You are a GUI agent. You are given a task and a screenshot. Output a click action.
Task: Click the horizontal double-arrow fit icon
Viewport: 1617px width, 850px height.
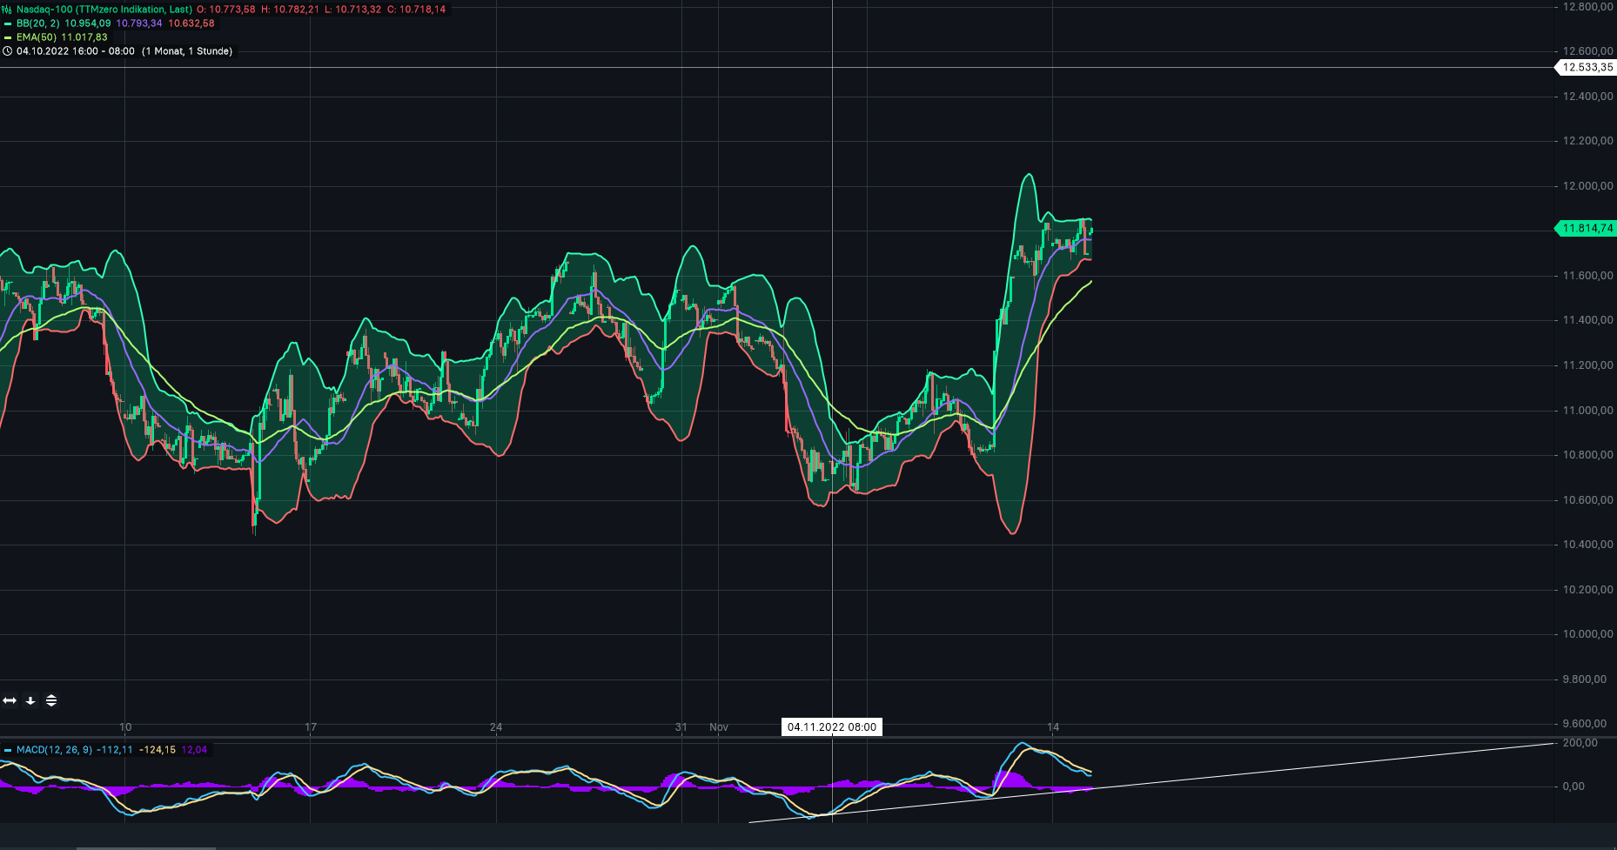9,700
